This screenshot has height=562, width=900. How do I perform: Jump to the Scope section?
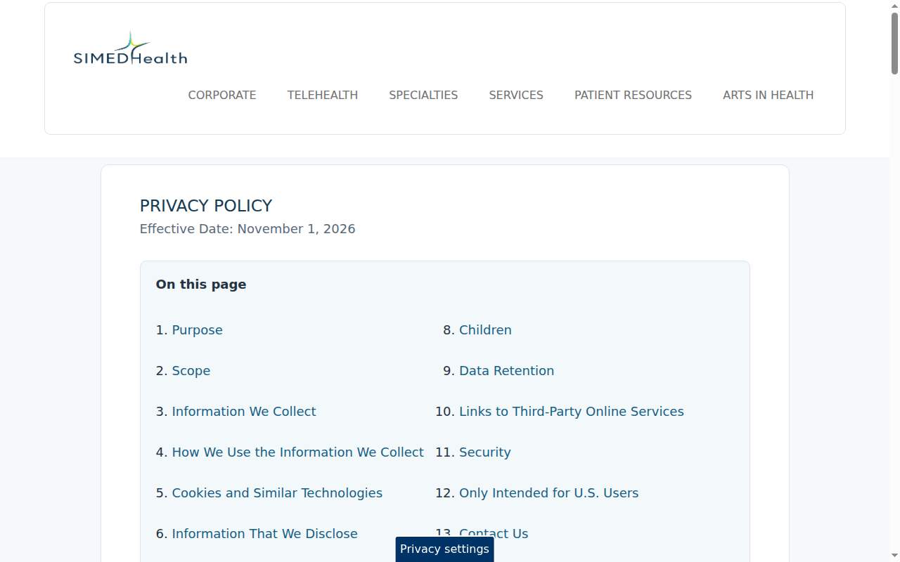[x=191, y=371]
